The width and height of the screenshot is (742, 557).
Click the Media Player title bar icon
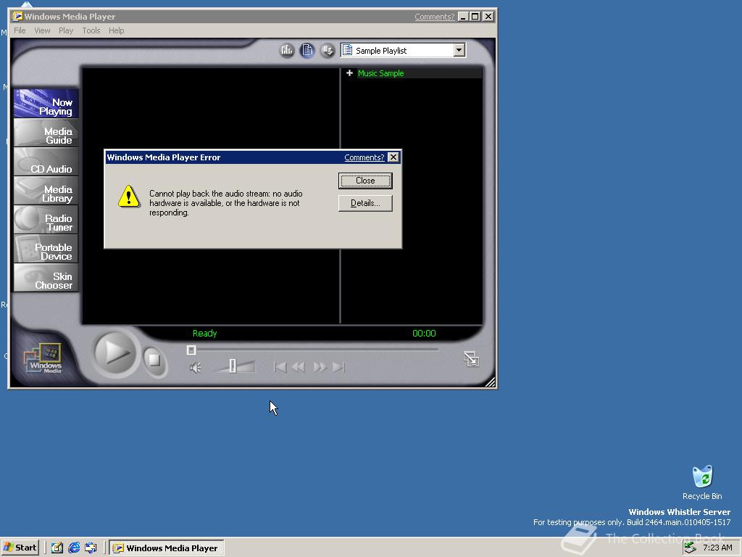tap(17, 17)
